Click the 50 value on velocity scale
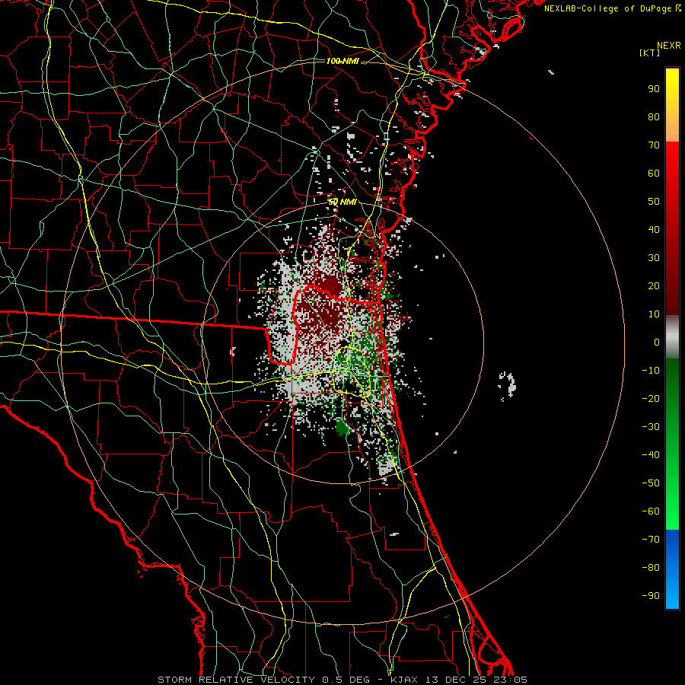 point(654,202)
